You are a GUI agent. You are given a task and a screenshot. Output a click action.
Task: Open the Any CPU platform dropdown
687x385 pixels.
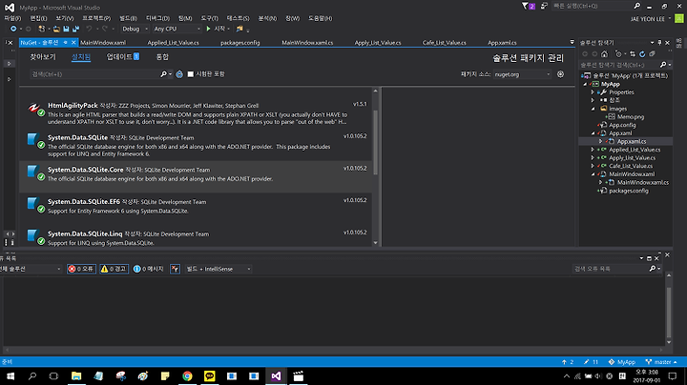(x=177, y=29)
